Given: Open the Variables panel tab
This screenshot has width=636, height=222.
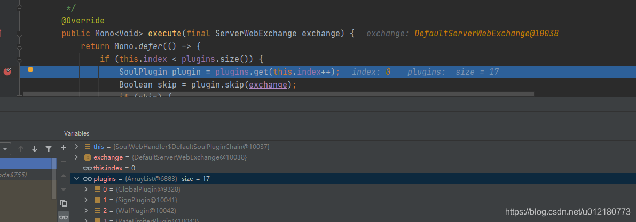Looking at the screenshot, I should pyautogui.click(x=77, y=133).
